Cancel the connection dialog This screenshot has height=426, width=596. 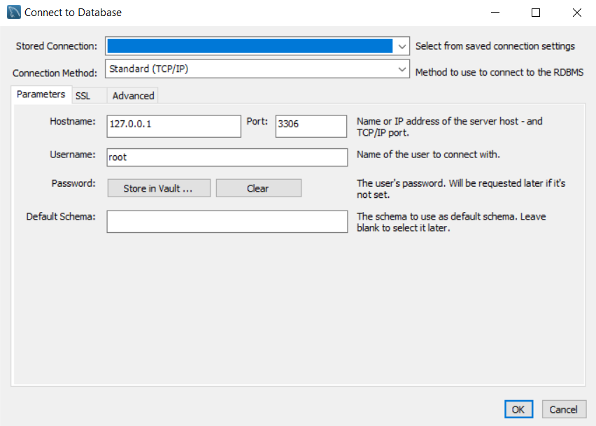pos(564,409)
